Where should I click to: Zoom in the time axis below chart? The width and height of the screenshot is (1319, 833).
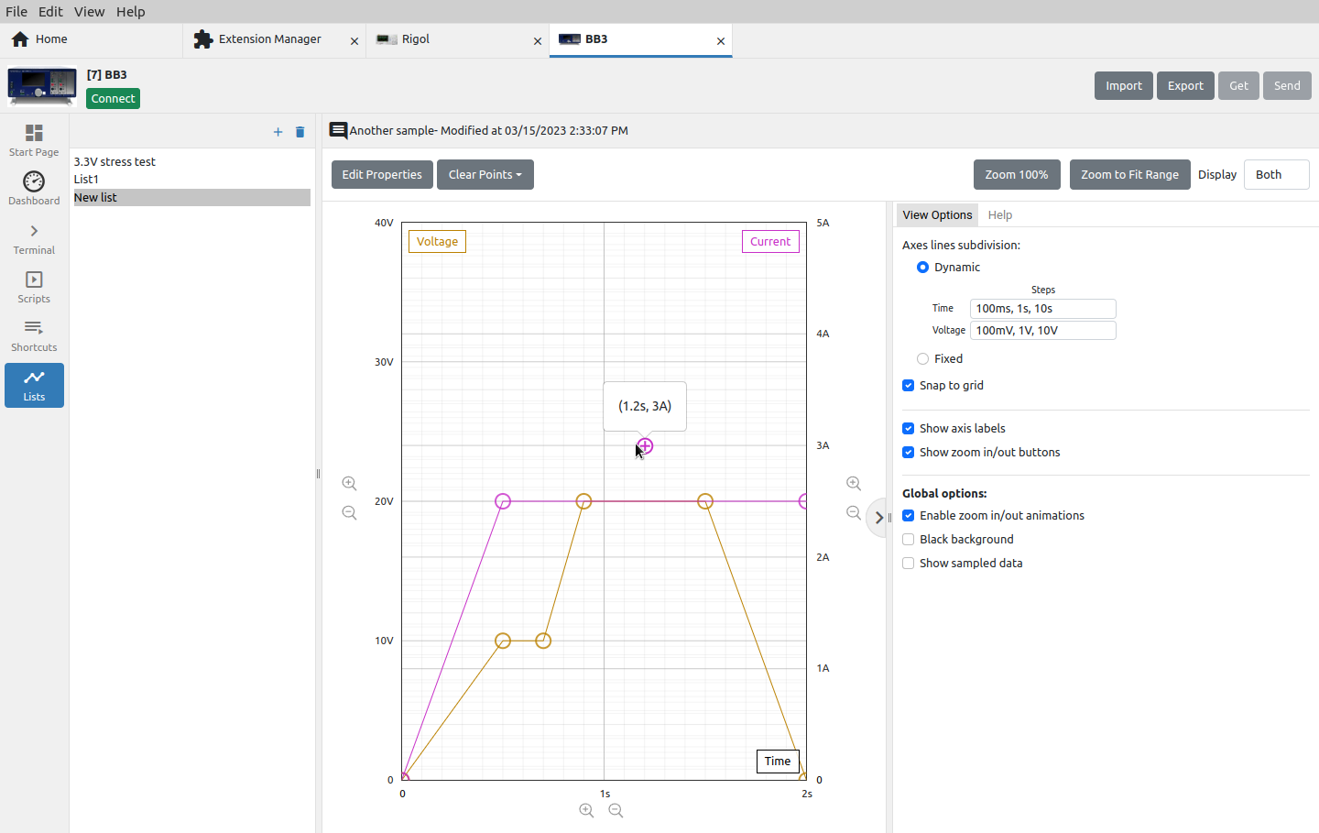point(586,810)
